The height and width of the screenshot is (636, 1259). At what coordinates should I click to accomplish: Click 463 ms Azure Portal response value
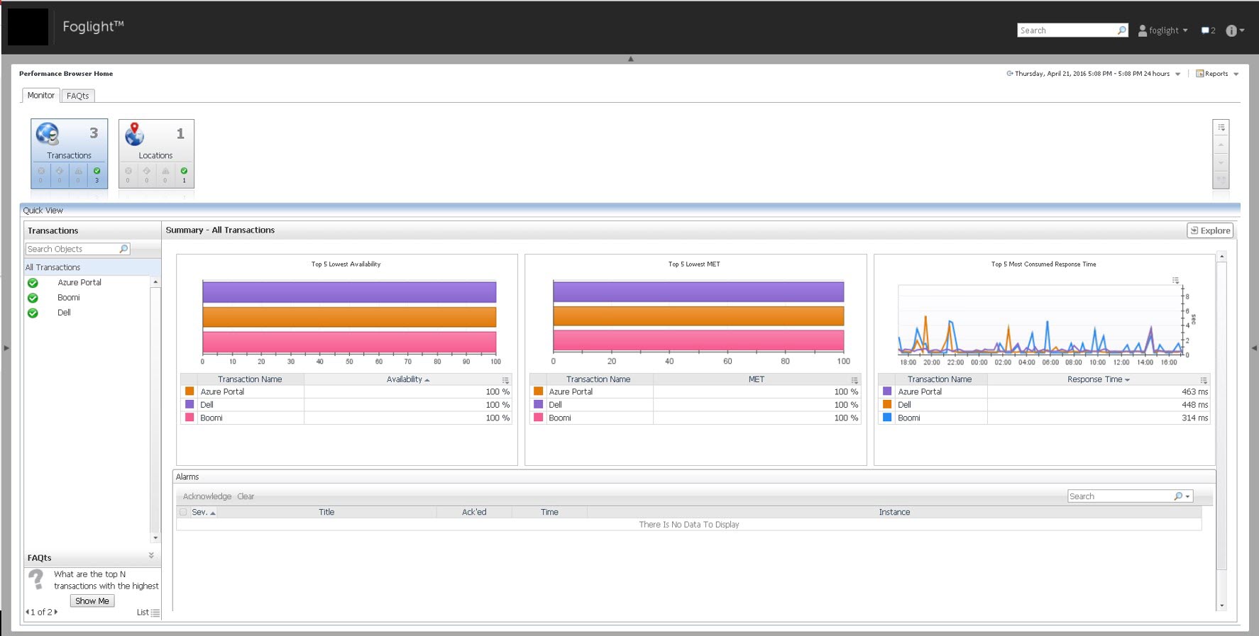click(x=1195, y=391)
